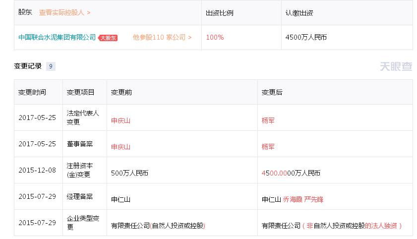This screenshot has width=417, height=239.
Task: Open 查看实际控股人 link
Action: click(x=64, y=12)
